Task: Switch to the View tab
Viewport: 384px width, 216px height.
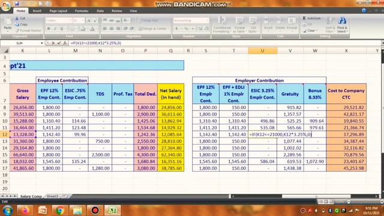Action: point(133,11)
